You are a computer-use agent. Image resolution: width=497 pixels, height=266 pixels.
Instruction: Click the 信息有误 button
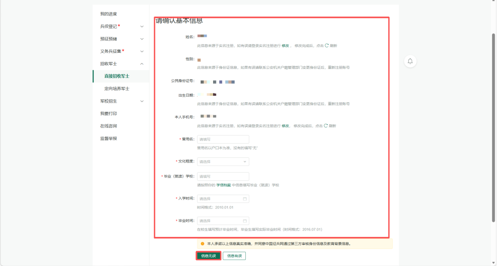[235, 255]
